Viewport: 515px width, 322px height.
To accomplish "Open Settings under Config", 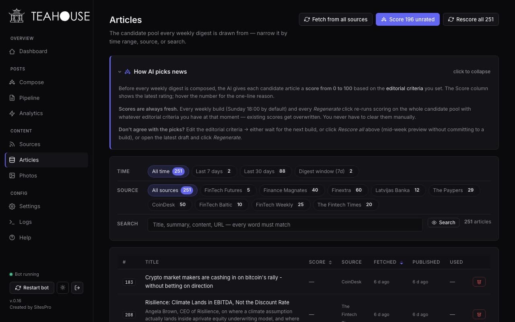I will pos(47,206).
